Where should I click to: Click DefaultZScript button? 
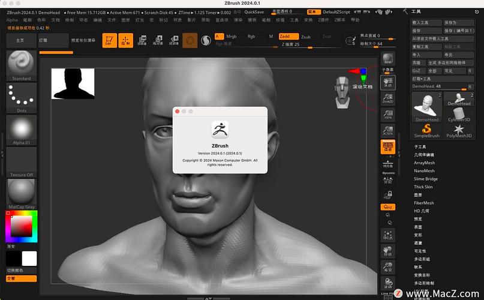tap(336, 12)
